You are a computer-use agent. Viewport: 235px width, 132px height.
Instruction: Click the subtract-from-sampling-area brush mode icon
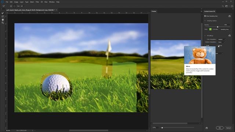(x=14, y=6)
